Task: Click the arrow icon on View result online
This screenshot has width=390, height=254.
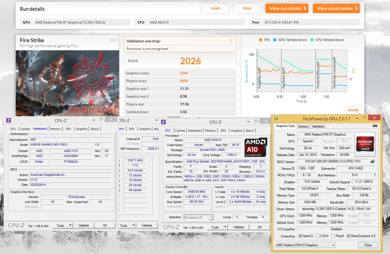Action: tap(356, 8)
